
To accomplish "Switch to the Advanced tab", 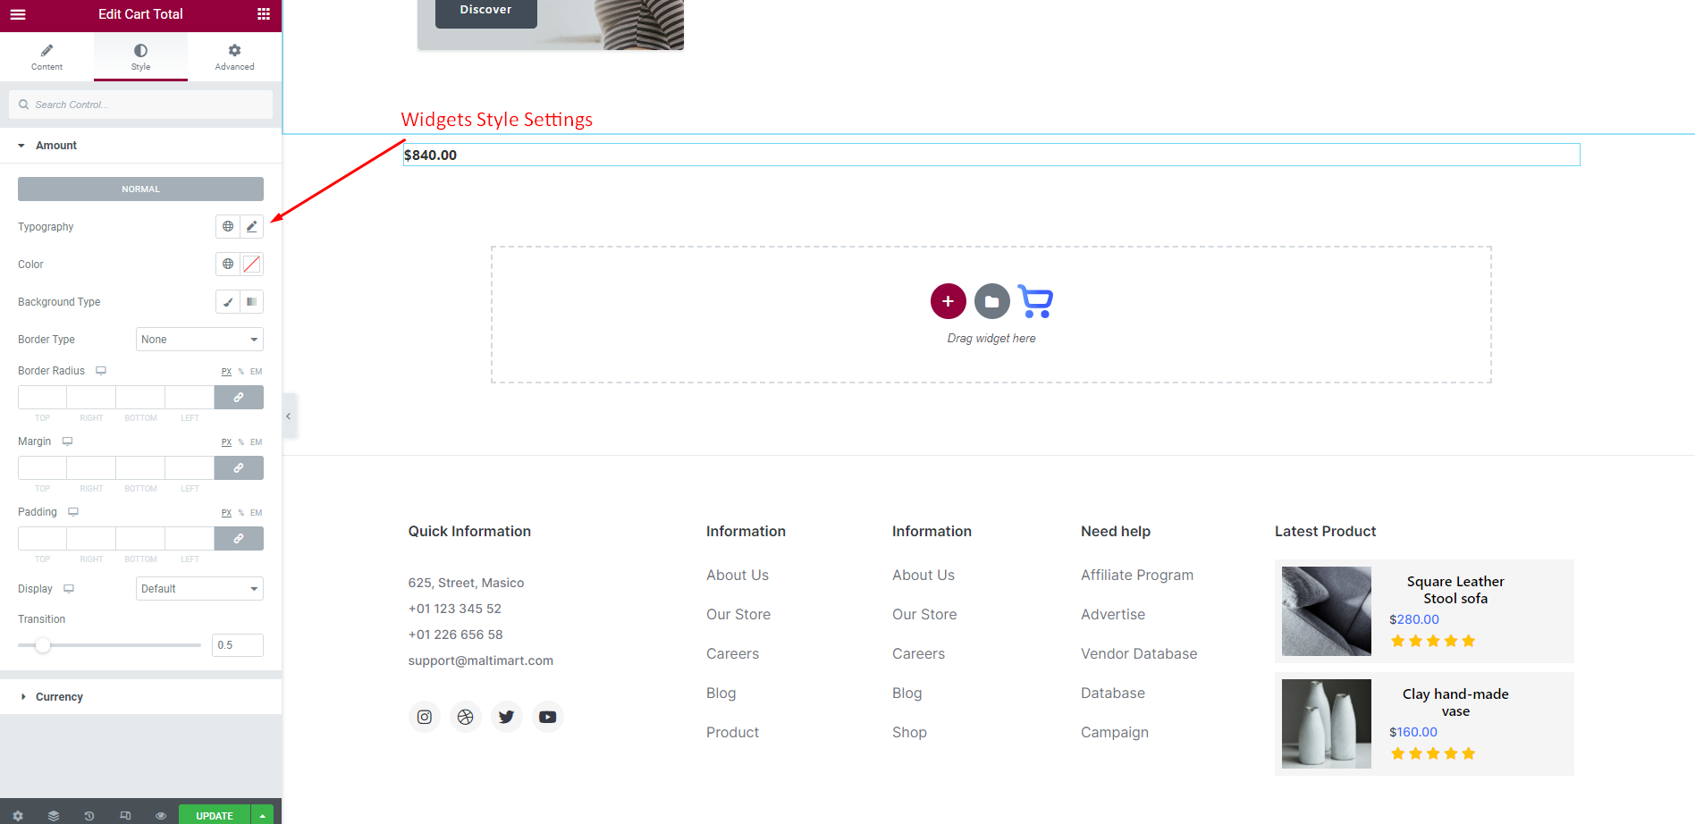I will pos(234,57).
